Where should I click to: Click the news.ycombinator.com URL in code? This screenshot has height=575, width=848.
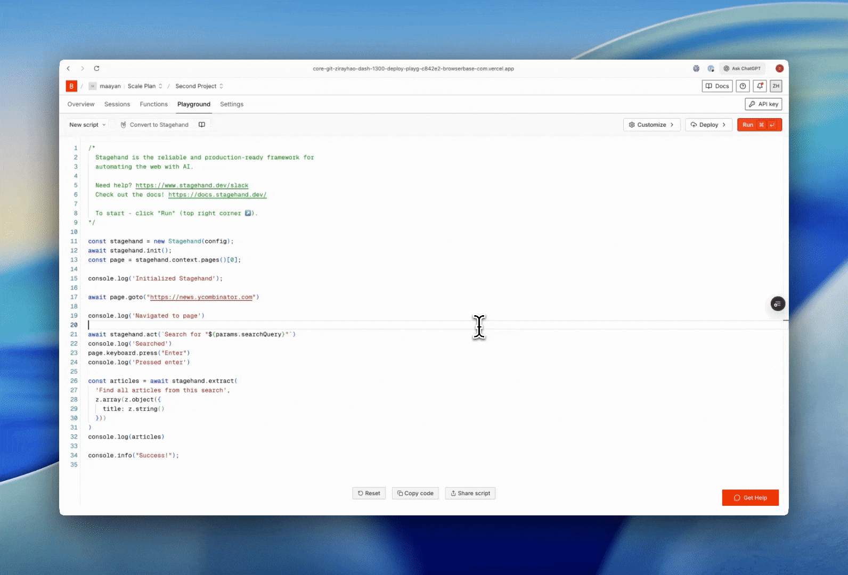click(201, 297)
